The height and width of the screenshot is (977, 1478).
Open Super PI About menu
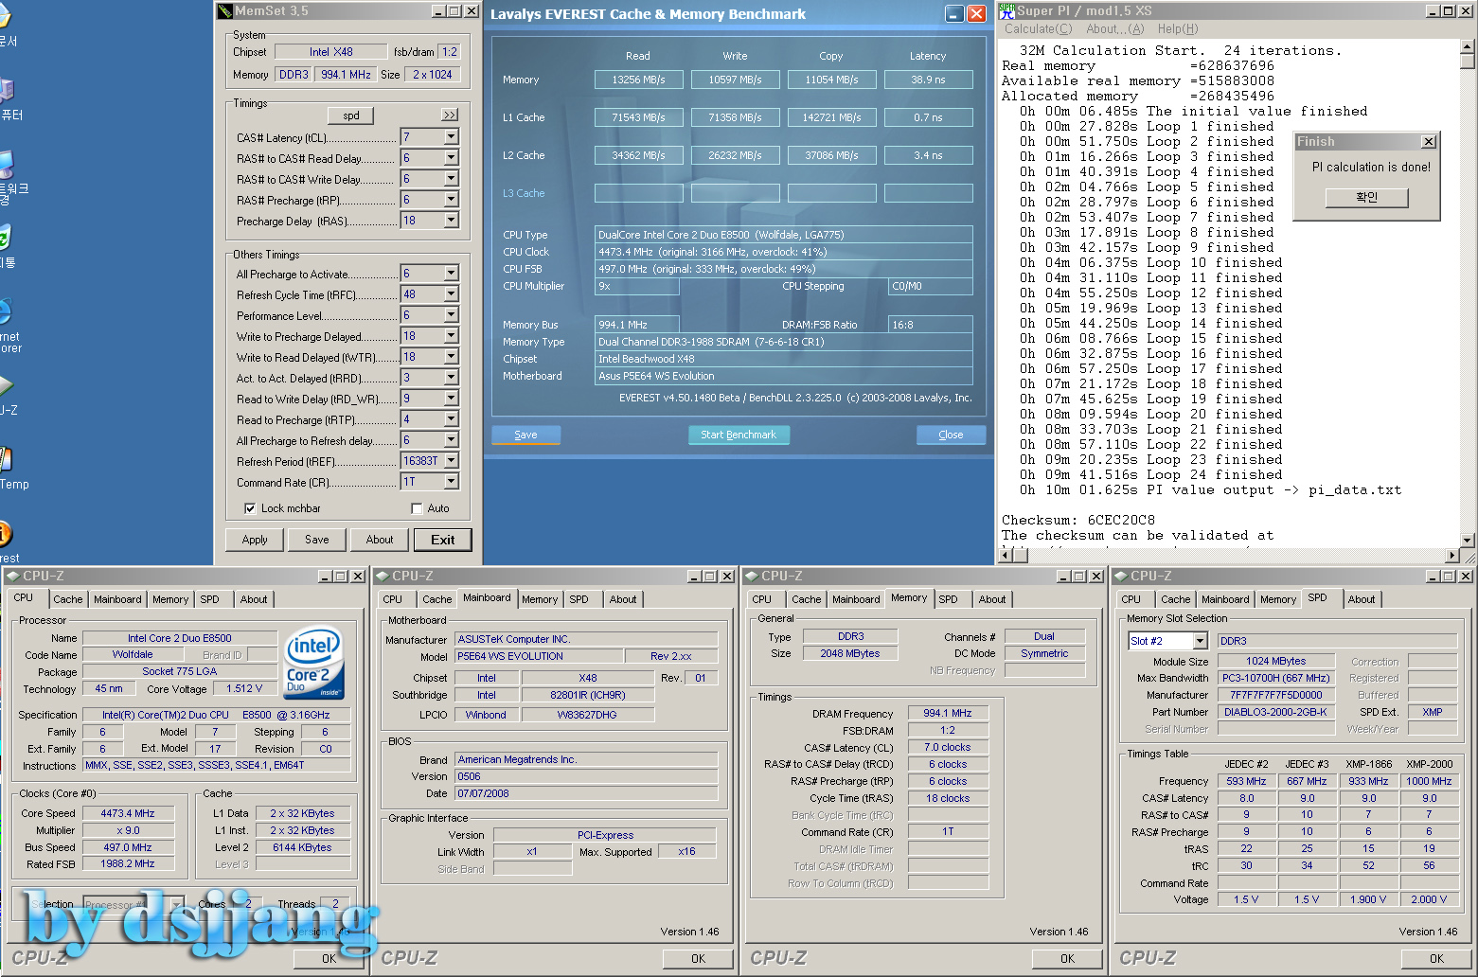pos(1115,29)
